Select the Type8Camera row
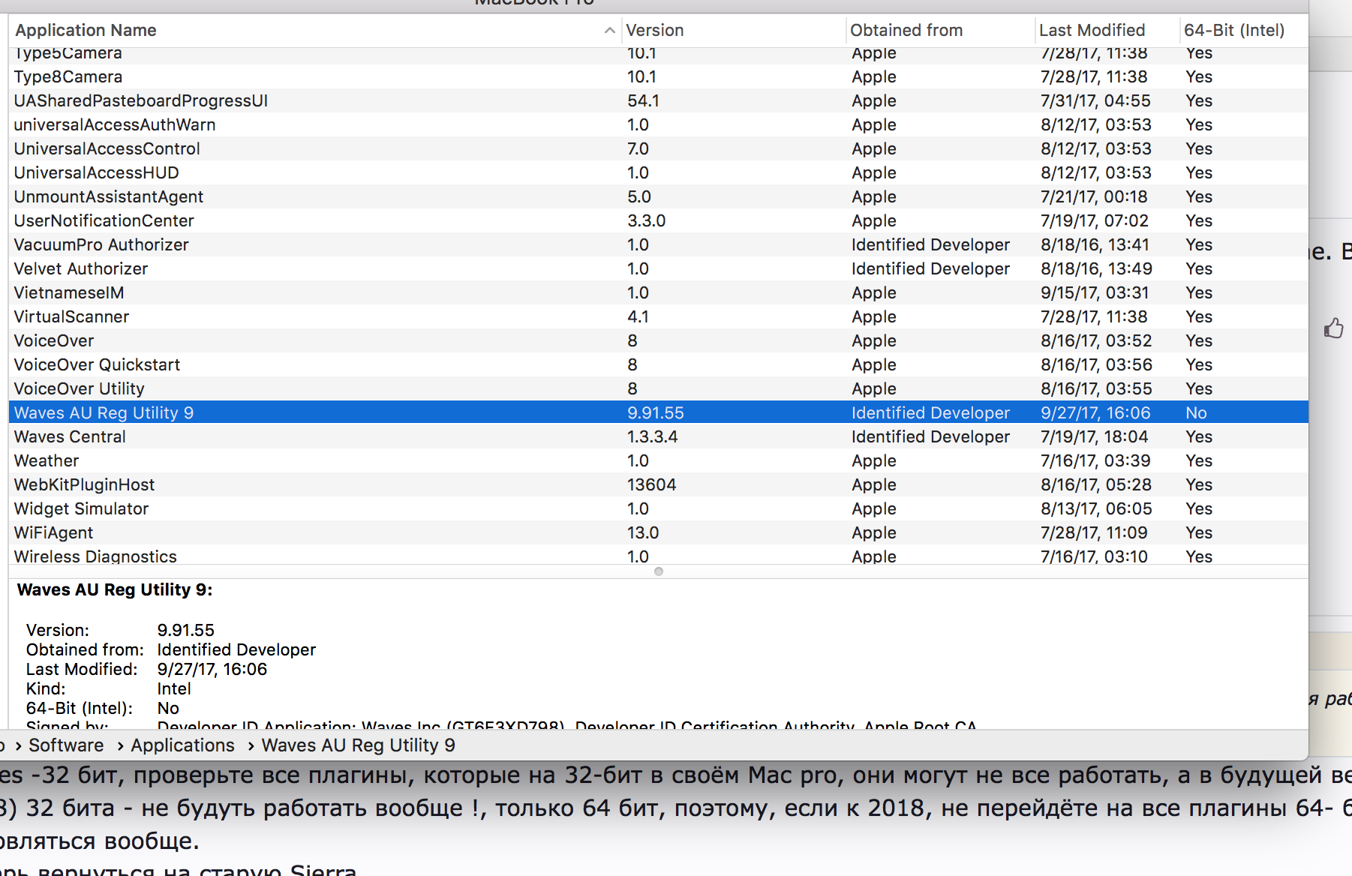The height and width of the screenshot is (876, 1352). pos(658,76)
